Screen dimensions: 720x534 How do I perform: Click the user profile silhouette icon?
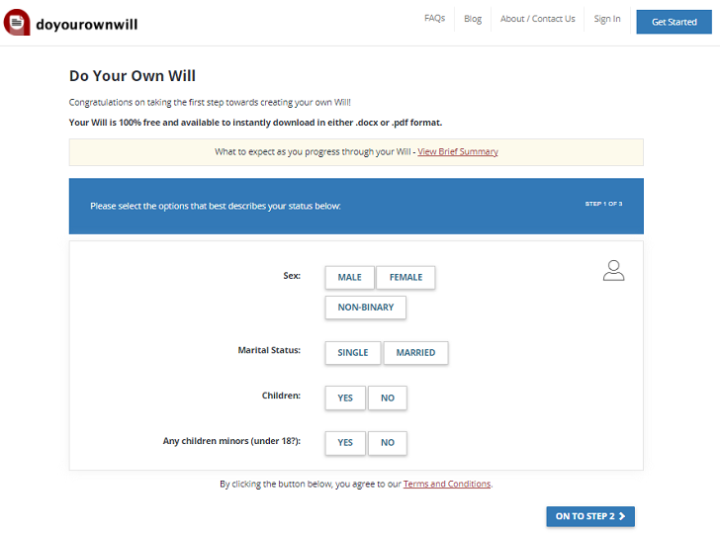click(613, 270)
